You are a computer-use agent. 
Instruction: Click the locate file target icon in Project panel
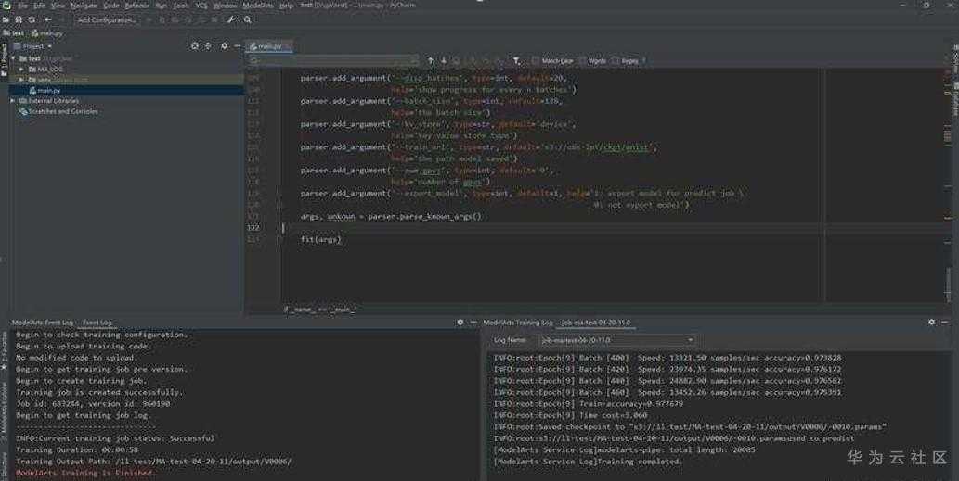195,45
